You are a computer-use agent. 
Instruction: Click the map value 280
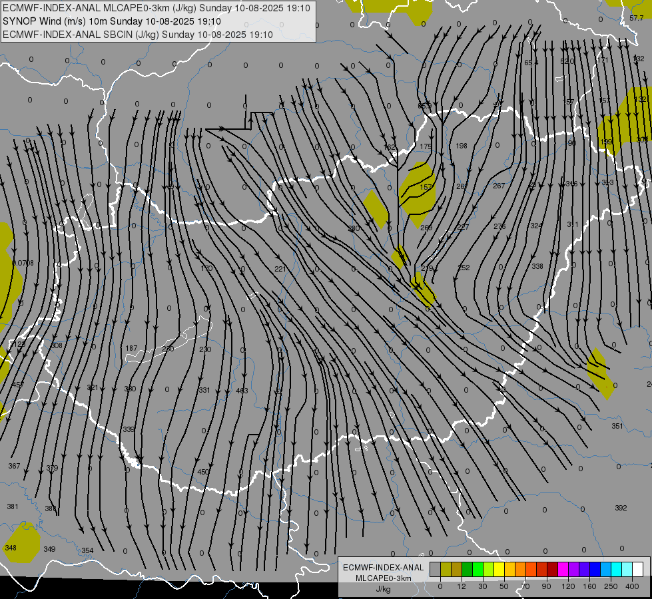pos(354,229)
